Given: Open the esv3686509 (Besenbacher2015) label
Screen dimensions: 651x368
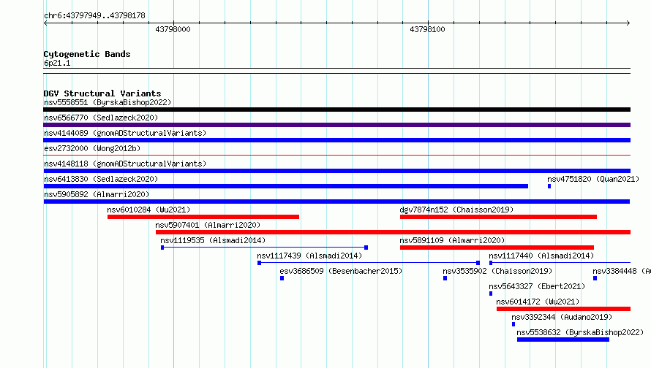Looking at the screenshot, I should [341, 271].
